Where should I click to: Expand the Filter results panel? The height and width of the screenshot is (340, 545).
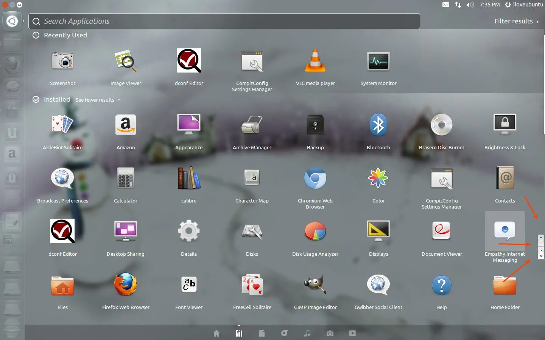point(516,21)
